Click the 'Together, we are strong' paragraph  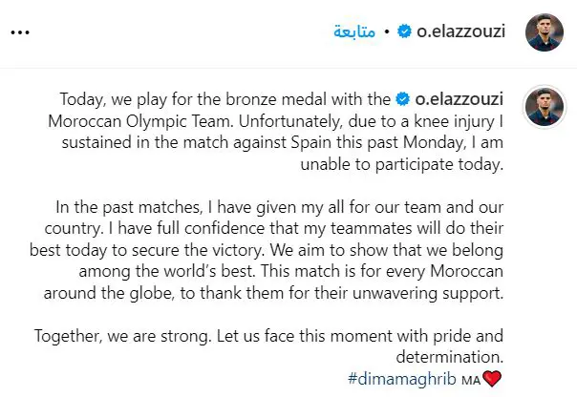[x=269, y=346]
